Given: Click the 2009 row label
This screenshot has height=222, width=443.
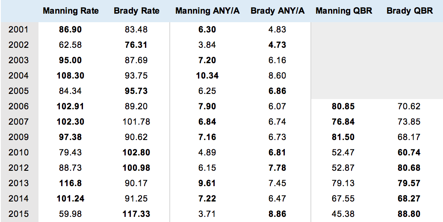Looking at the screenshot, I should pos(18,137).
